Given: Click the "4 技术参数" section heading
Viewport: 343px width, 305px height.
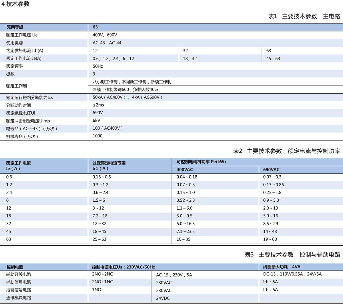Looking at the screenshot, I should [15, 4].
